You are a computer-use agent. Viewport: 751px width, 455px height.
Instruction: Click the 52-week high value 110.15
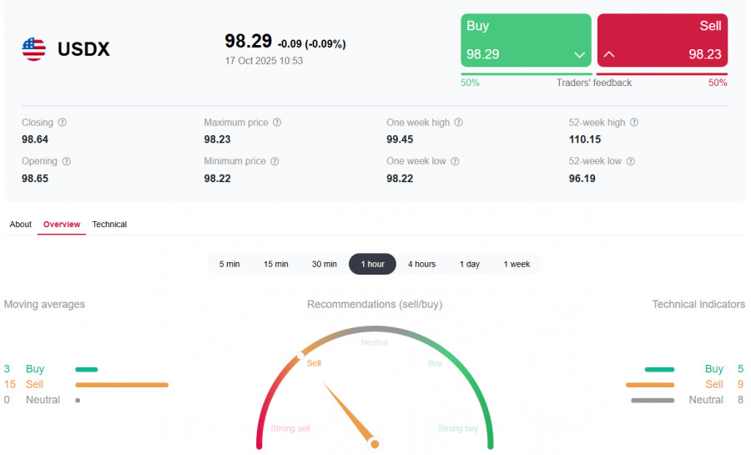coord(585,139)
